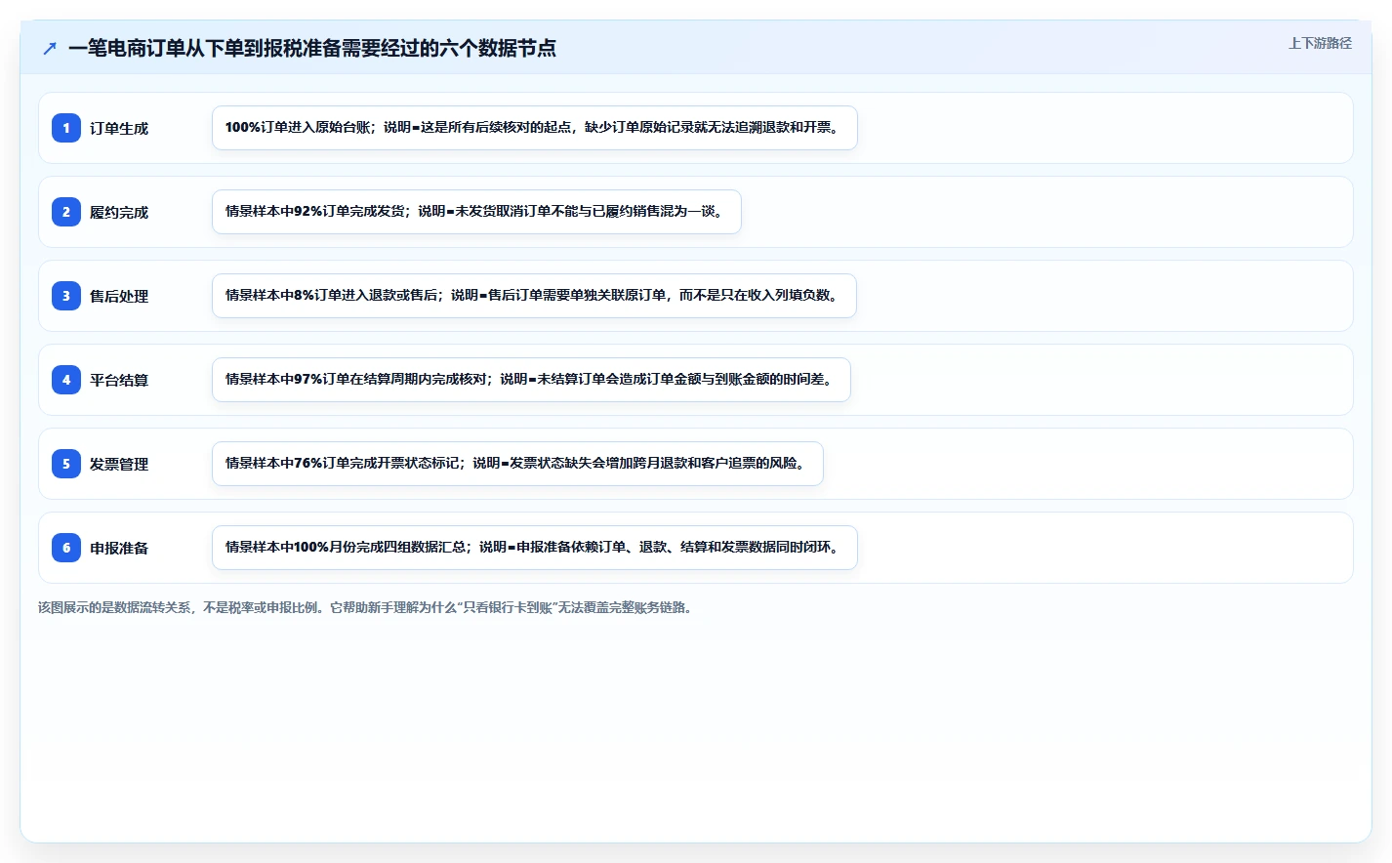Select the 订单生成 step label

(x=119, y=128)
